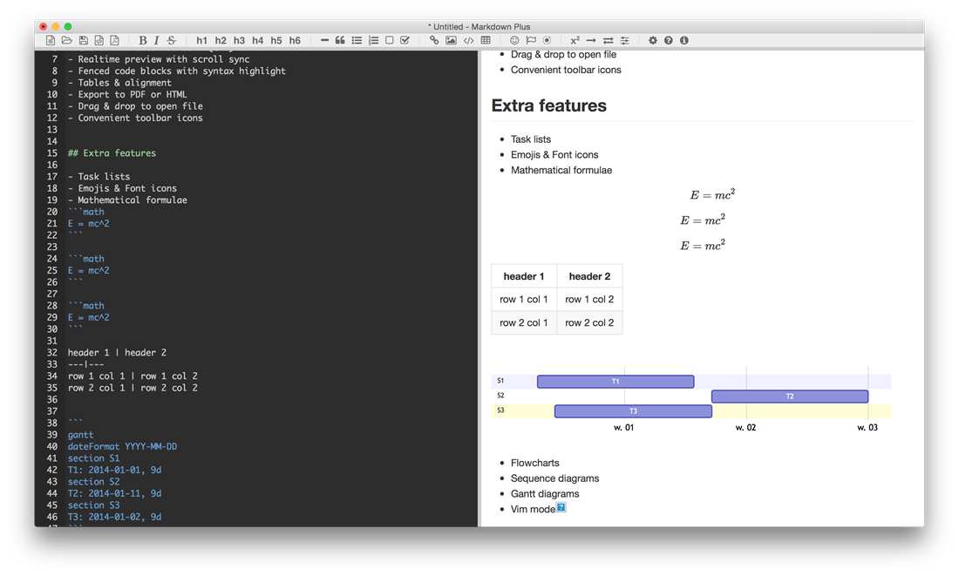Insert a blockquote
The image size is (959, 576).
[x=340, y=41]
